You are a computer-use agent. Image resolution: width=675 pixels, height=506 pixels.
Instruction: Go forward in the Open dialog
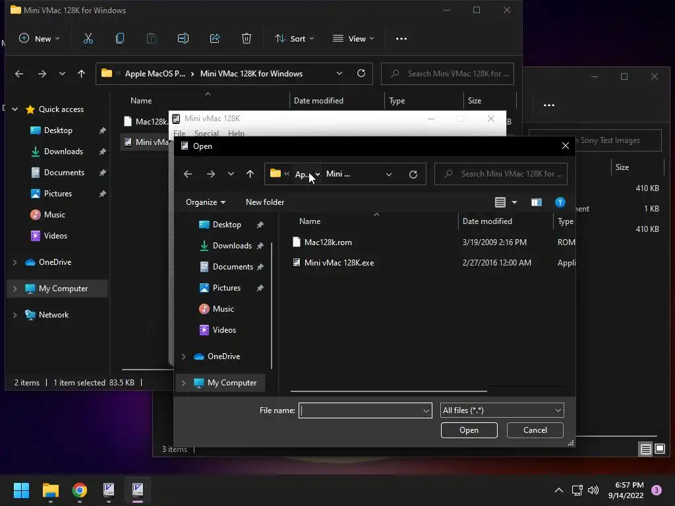(x=210, y=174)
